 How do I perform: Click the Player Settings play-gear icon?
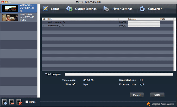point(106,9)
